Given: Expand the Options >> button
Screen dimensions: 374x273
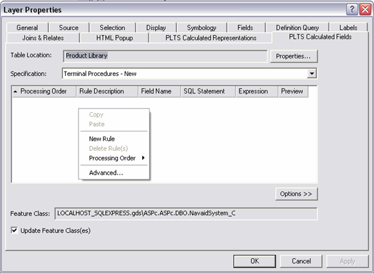Looking at the screenshot, I should 296,194.
